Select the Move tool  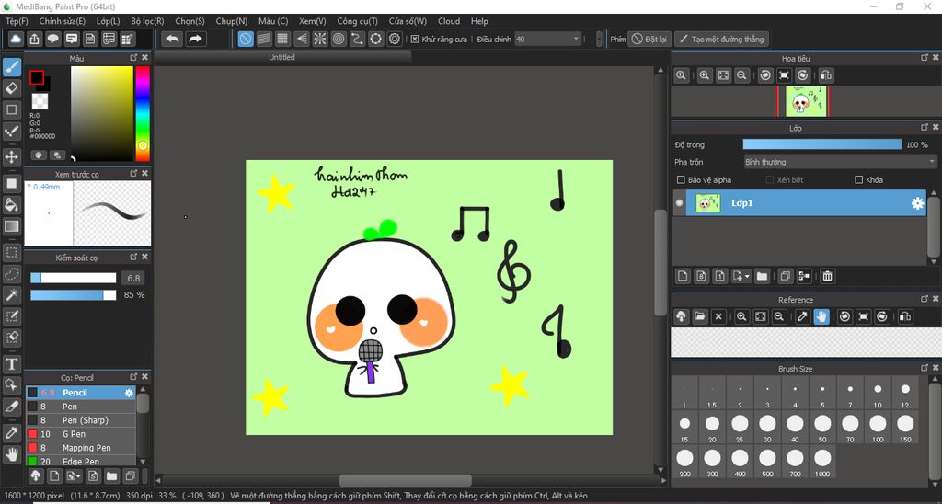pyautogui.click(x=12, y=157)
